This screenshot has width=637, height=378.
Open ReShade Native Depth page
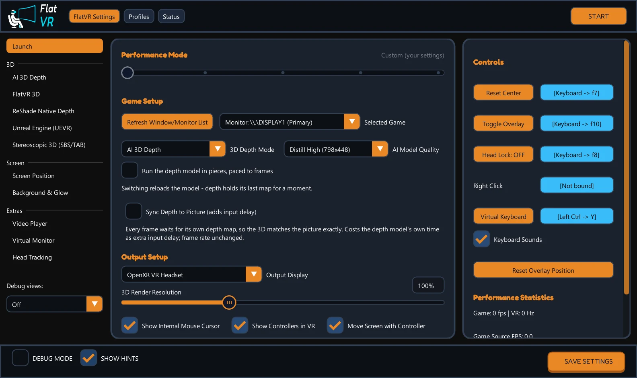[43, 111]
